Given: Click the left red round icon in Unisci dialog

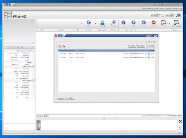Looking at the screenshot, I should click(x=60, y=46).
